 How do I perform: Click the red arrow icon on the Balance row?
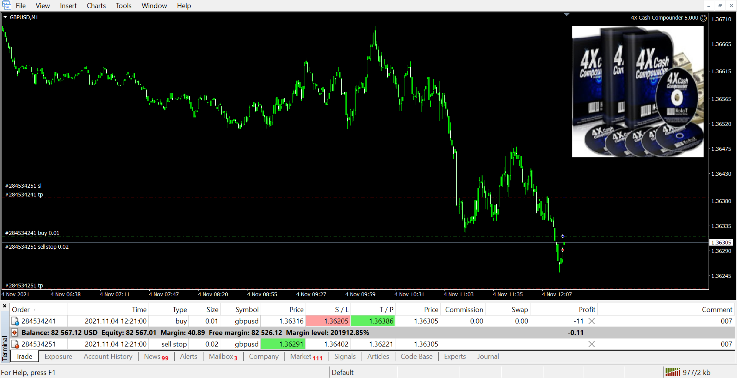coord(15,333)
